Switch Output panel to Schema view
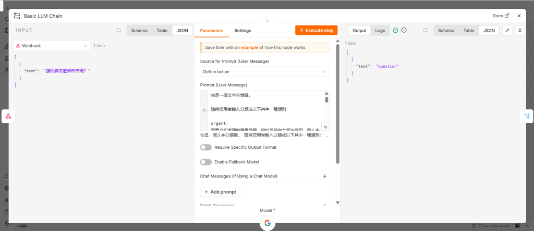The width and height of the screenshot is (534, 231). (x=446, y=30)
